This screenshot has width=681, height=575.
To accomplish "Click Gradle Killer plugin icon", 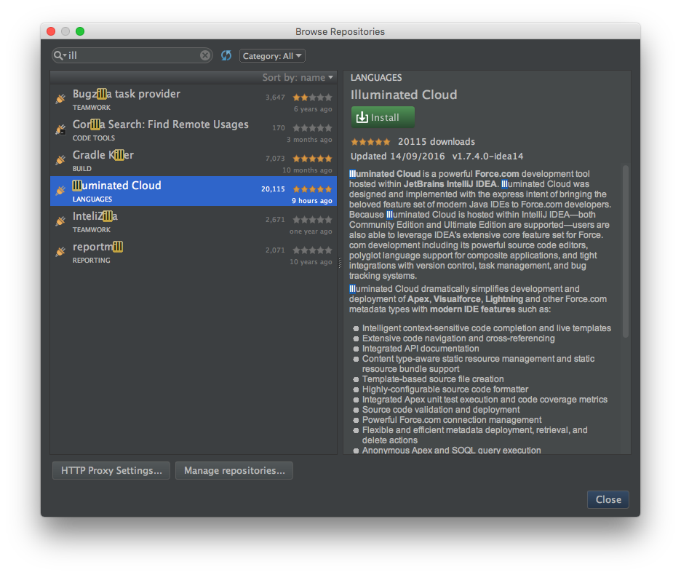I will click(x=60, y=159).
